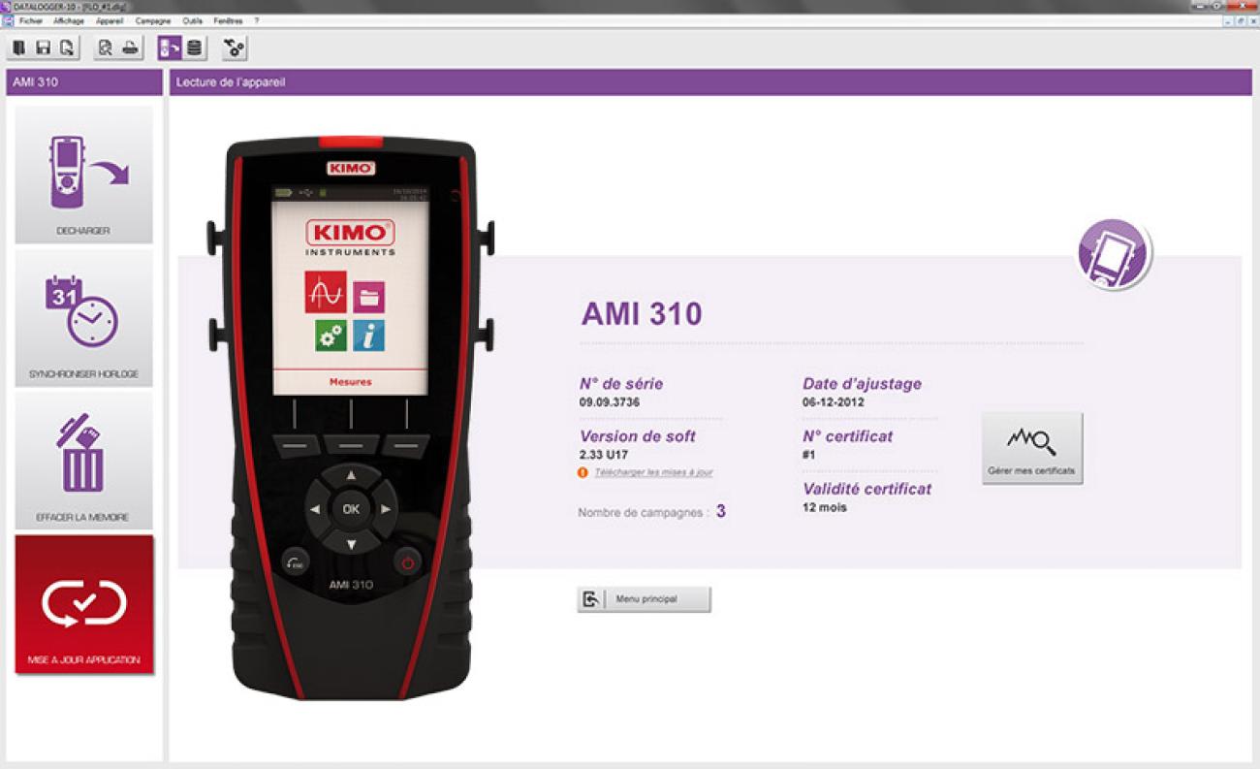Expand the Campagne menu
Screen dimensions: 1260x769
[x=153, y=20]
